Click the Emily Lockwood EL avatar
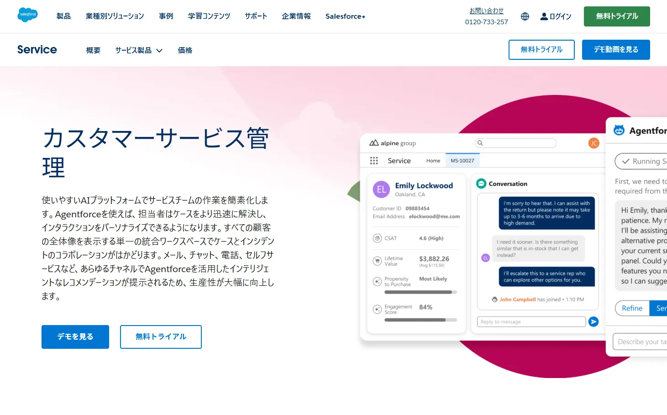The image size is (667, 415). [x=381, y=189]
